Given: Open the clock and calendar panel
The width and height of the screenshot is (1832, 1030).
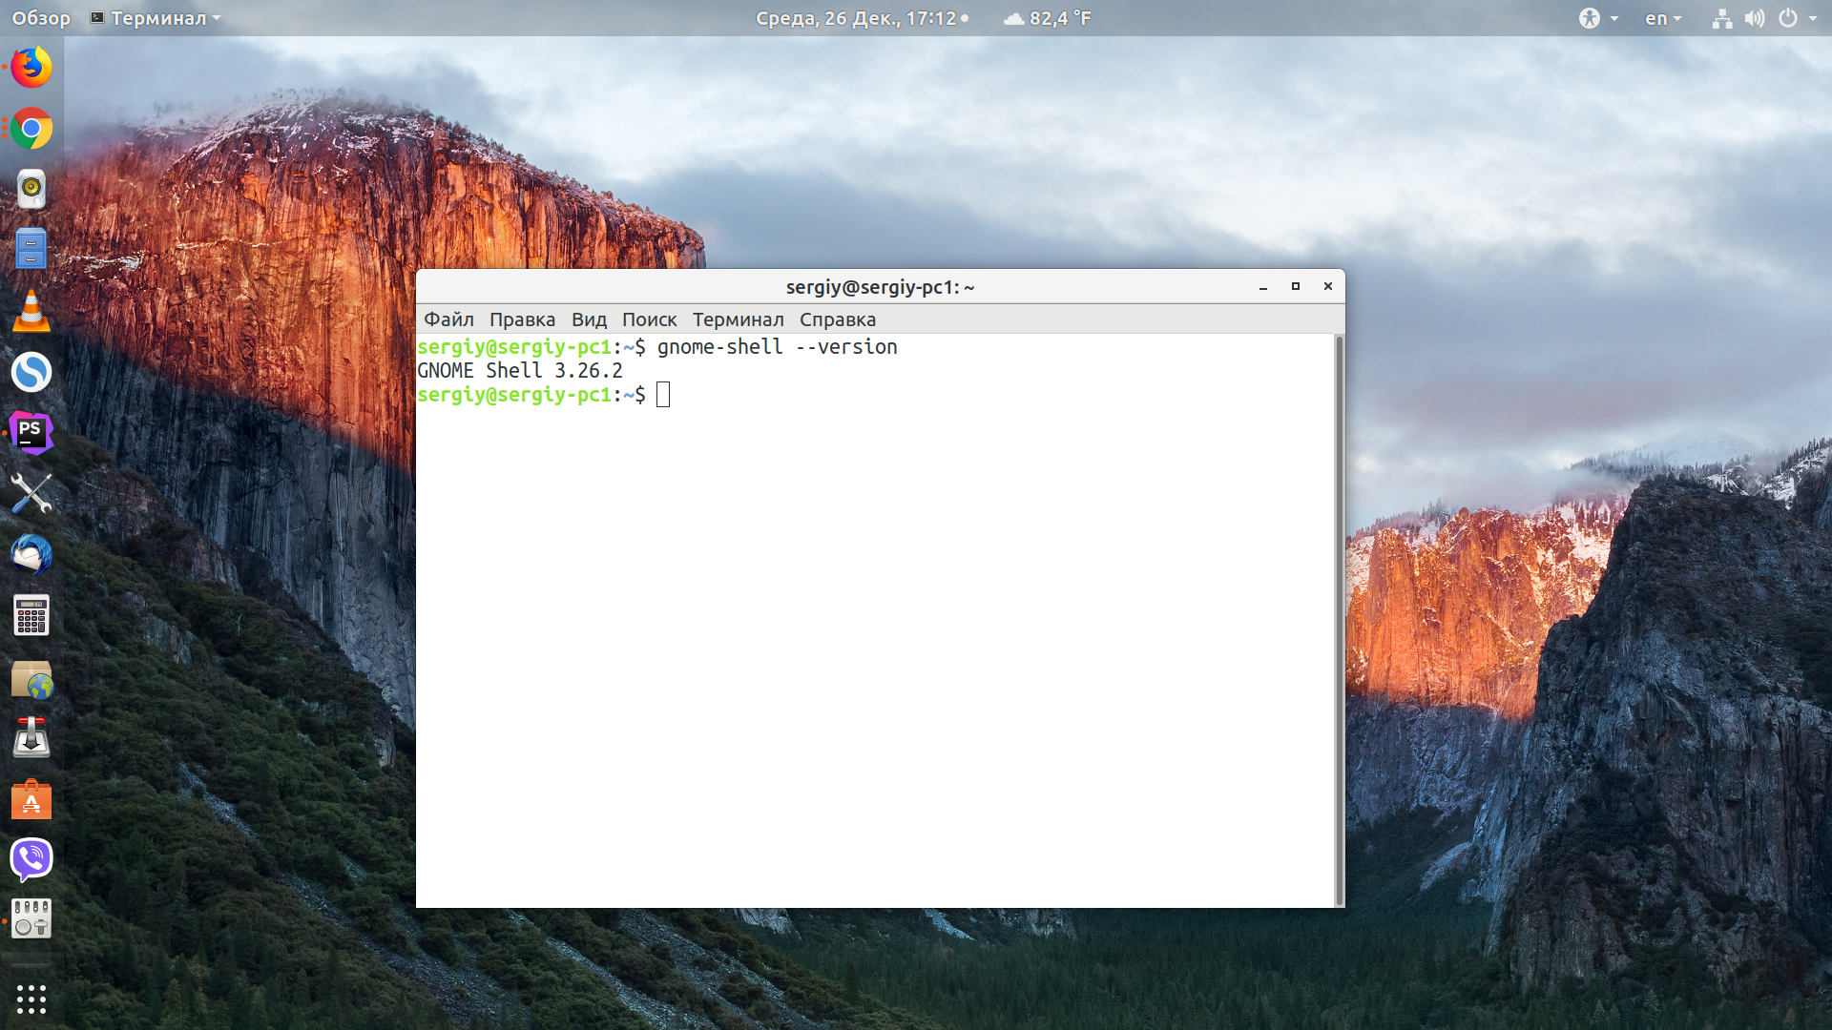Looking at the screenshot, I should tap(862, 18).
